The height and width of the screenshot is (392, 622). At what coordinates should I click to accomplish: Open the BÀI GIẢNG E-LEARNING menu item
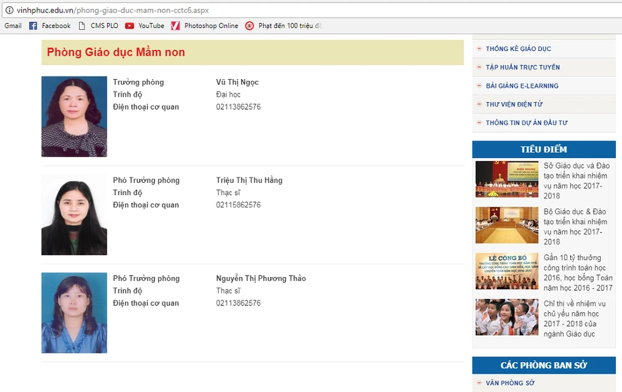[522, 86]
